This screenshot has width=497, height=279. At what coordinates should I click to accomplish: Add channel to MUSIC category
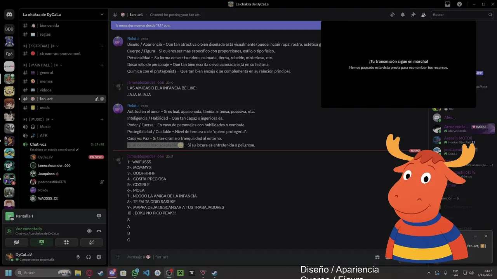pos(102,119)
